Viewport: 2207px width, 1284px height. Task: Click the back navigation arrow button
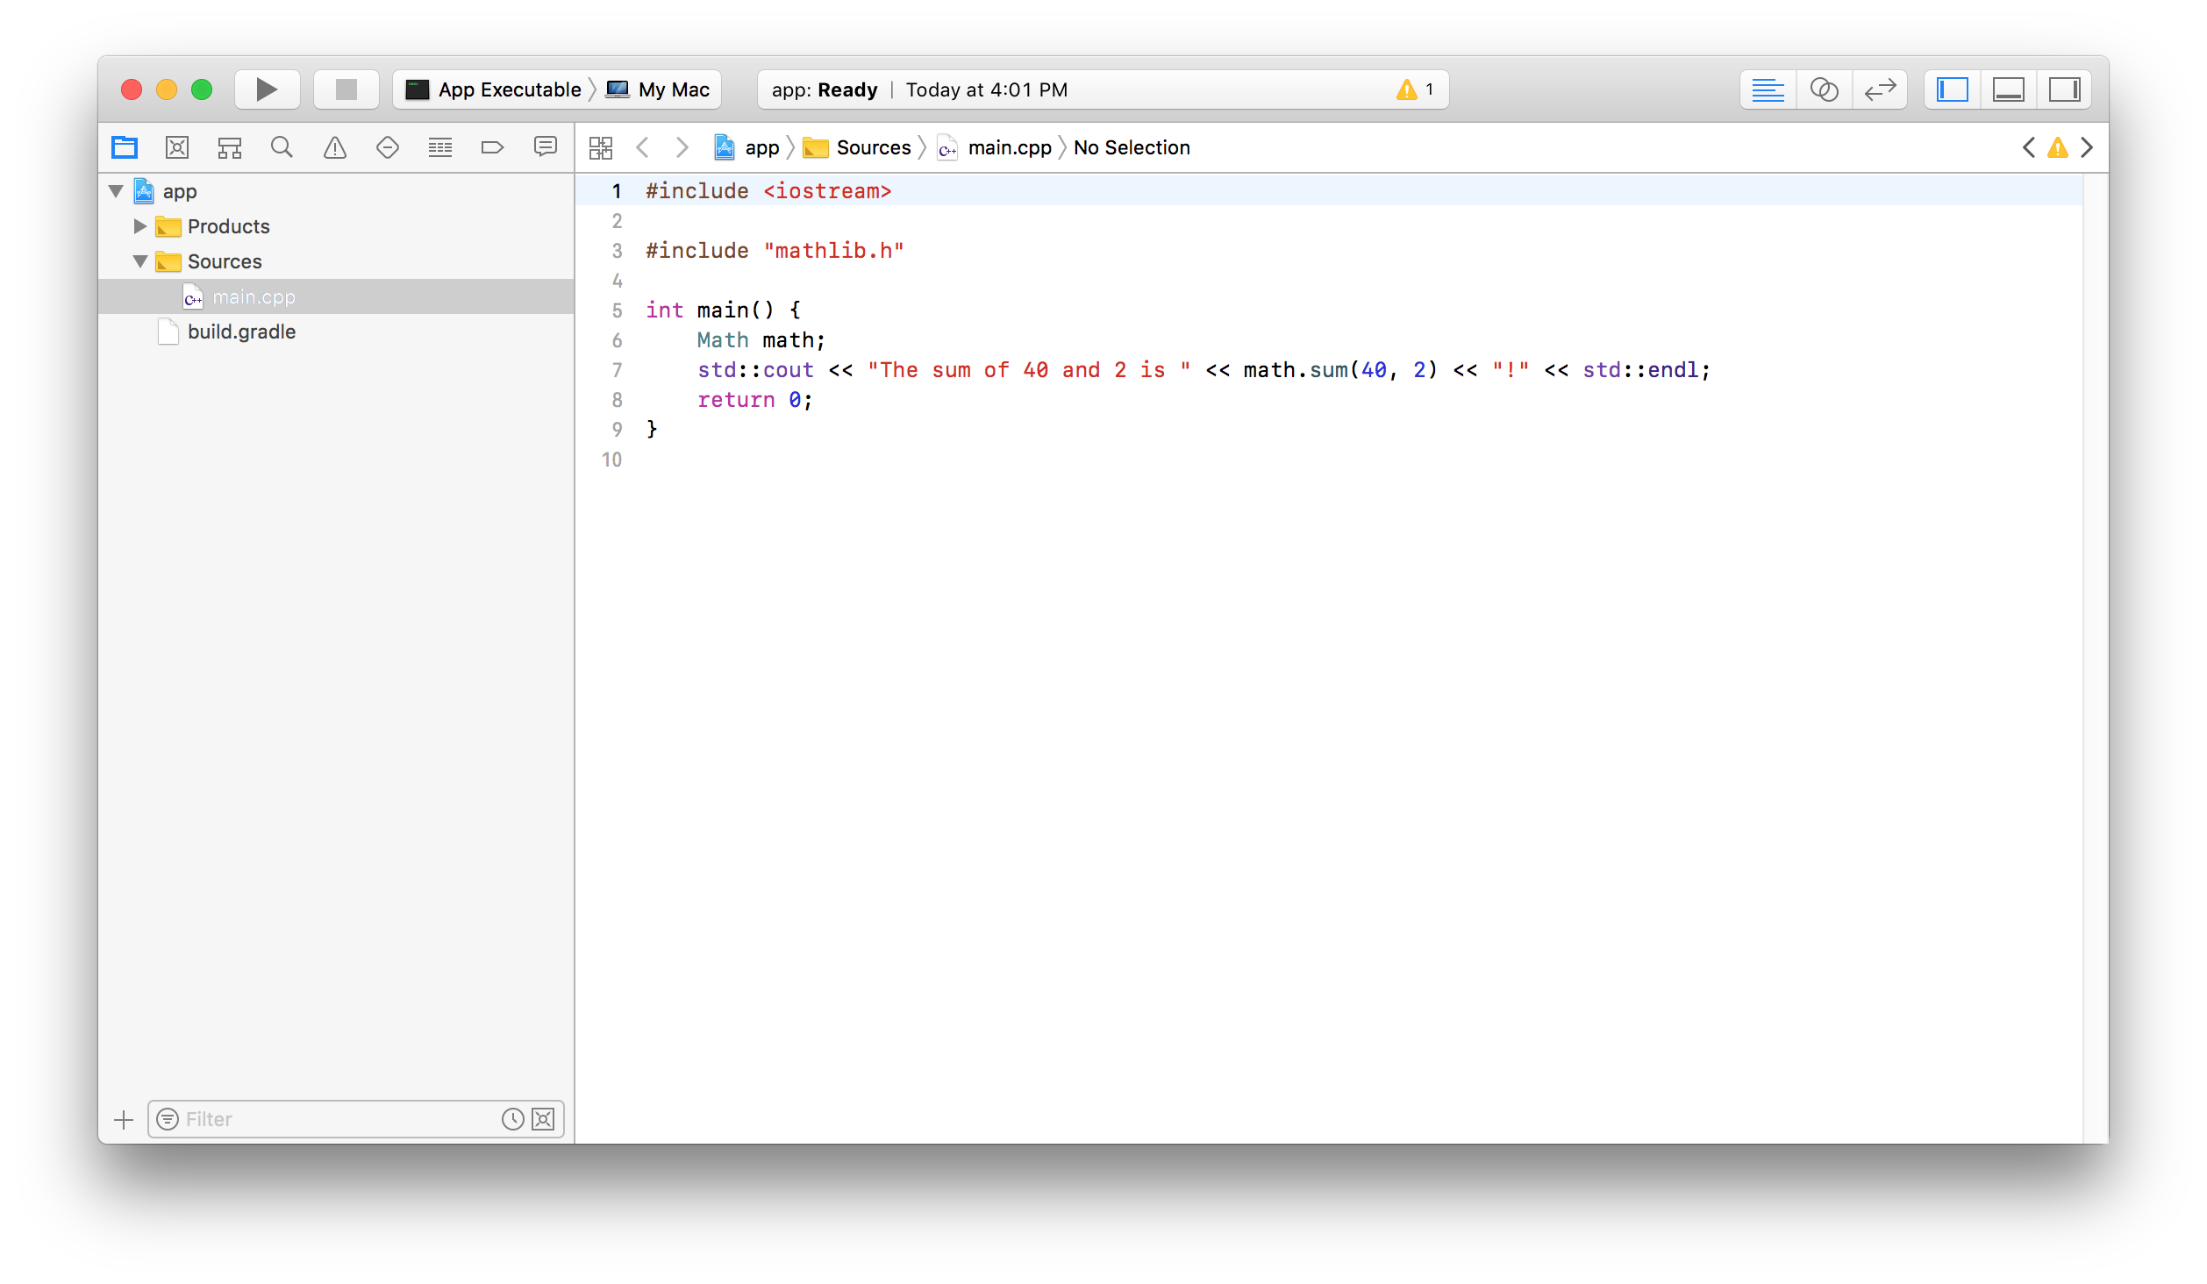coord(642,146)
